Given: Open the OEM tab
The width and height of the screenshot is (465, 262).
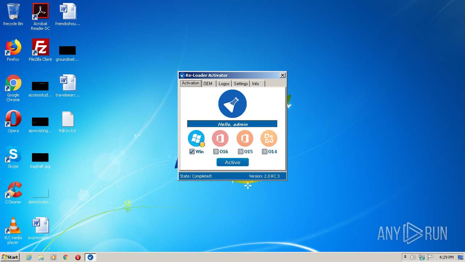Looking at the screenshot, I should 208,84.
